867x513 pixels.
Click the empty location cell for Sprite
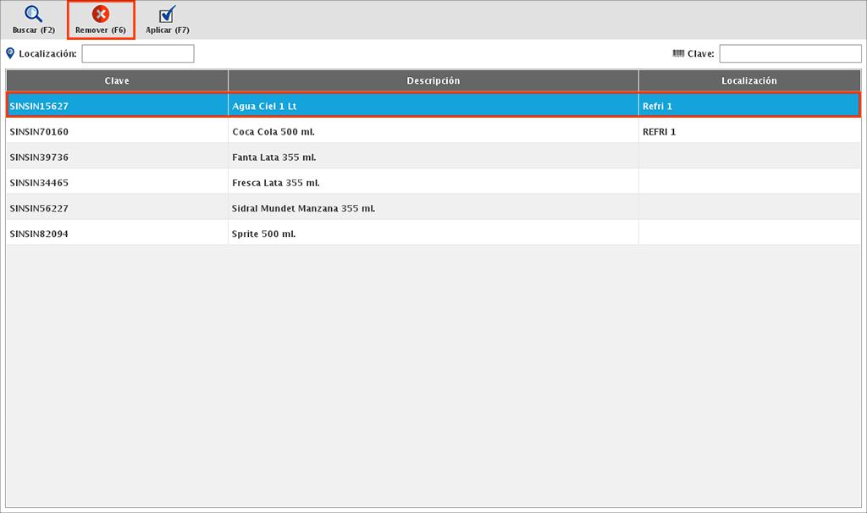pos(748,234)
